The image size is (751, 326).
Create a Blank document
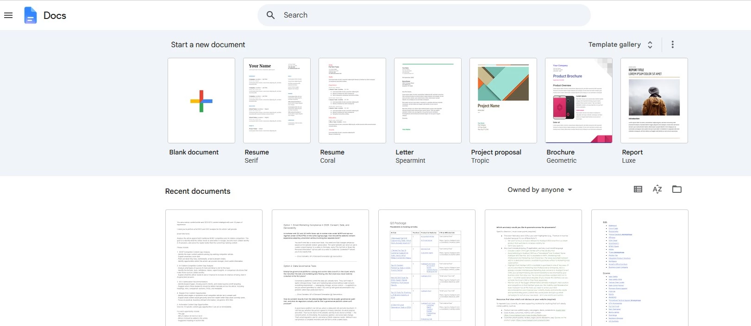pos(201,100)
